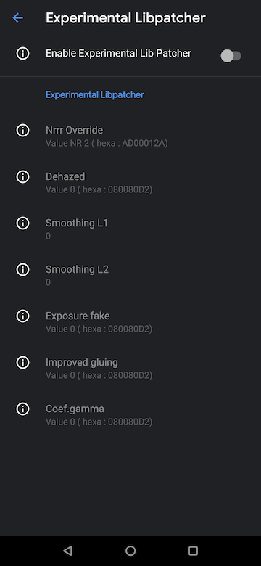Tap the back arrow in the header
261x566 pixels.
[17, 17]
